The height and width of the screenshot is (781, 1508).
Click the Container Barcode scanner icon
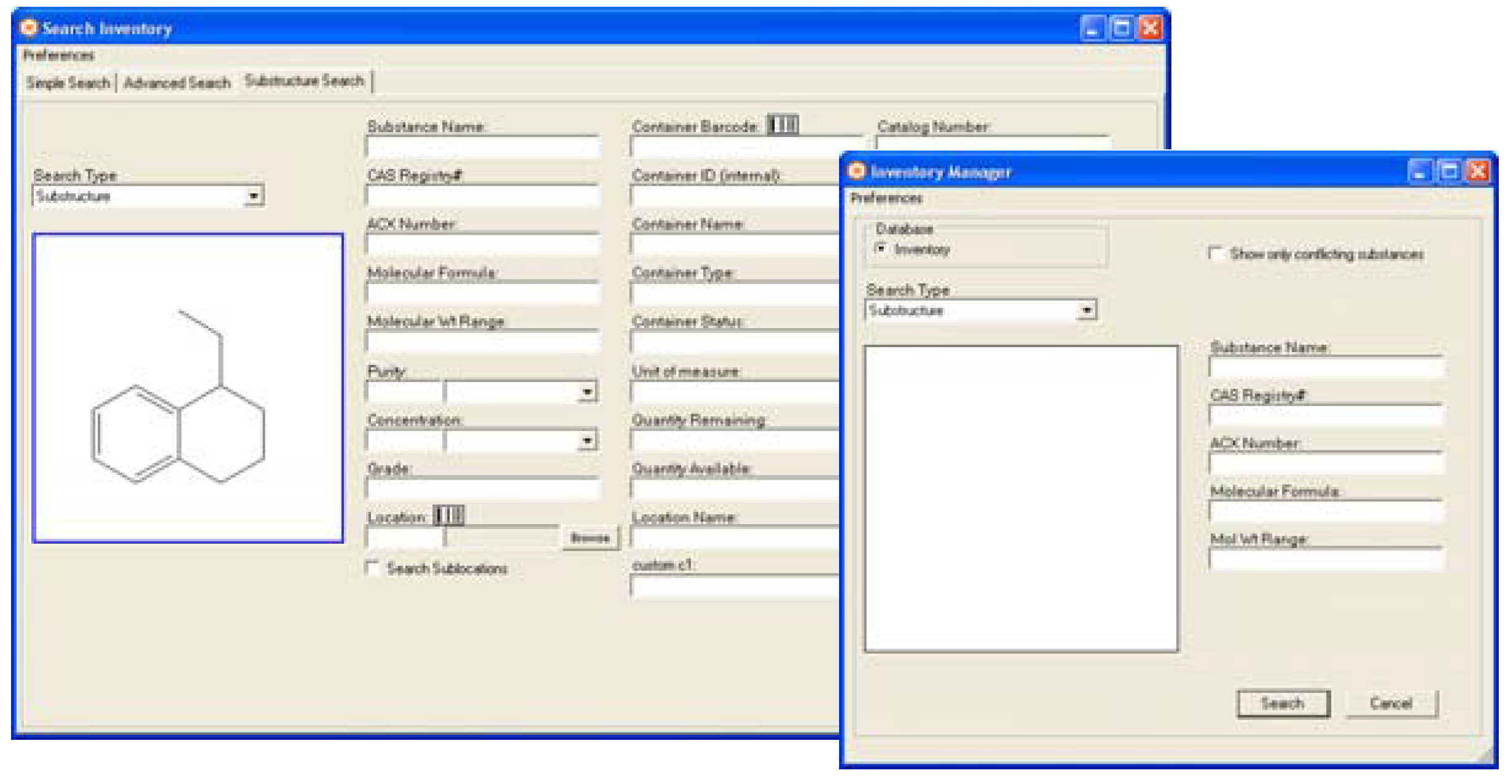pos(783,125)
